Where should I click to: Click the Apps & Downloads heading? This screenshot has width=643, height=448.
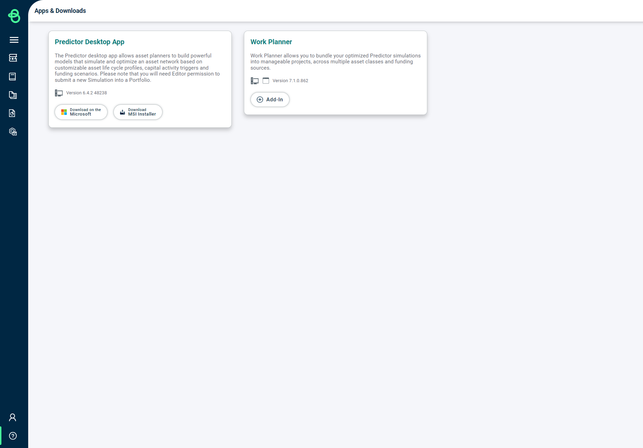[60, 11]
